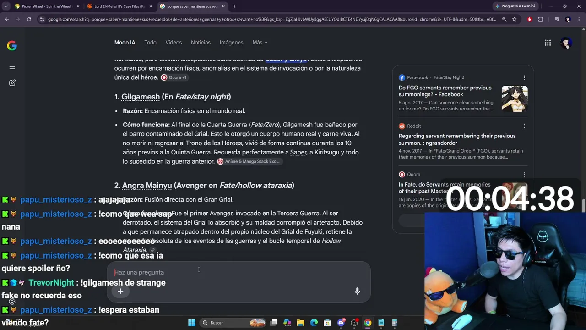
Task: Click the Angra Mainyu heading link
Action: coord(147,186)
